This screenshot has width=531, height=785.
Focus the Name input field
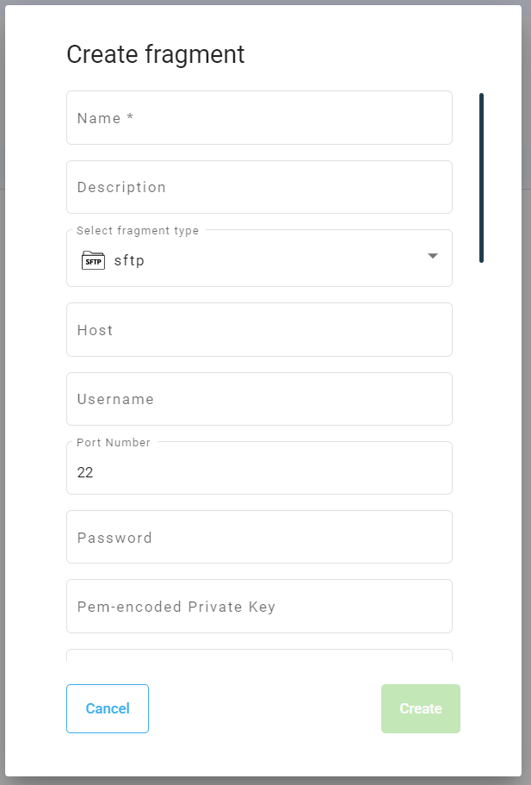[258, 118]
